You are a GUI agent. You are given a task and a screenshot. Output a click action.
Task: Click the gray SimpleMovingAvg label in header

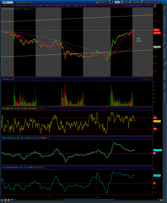(139, 5)
